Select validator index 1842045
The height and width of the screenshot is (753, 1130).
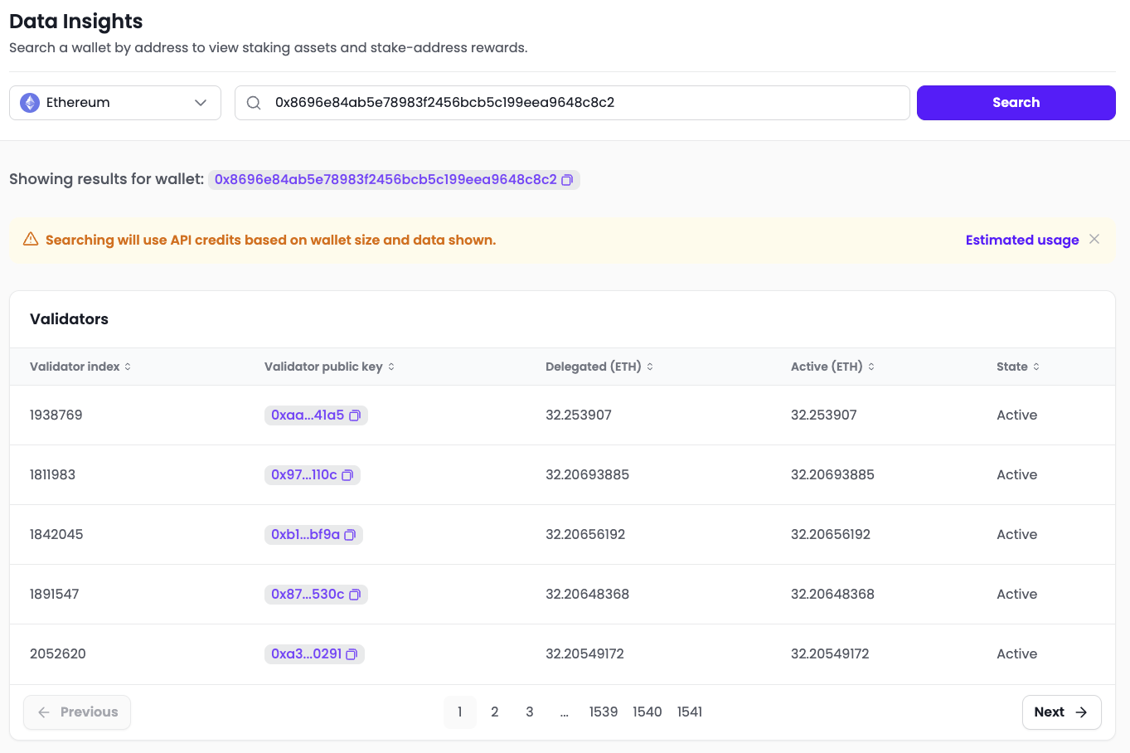click(56, 535)
